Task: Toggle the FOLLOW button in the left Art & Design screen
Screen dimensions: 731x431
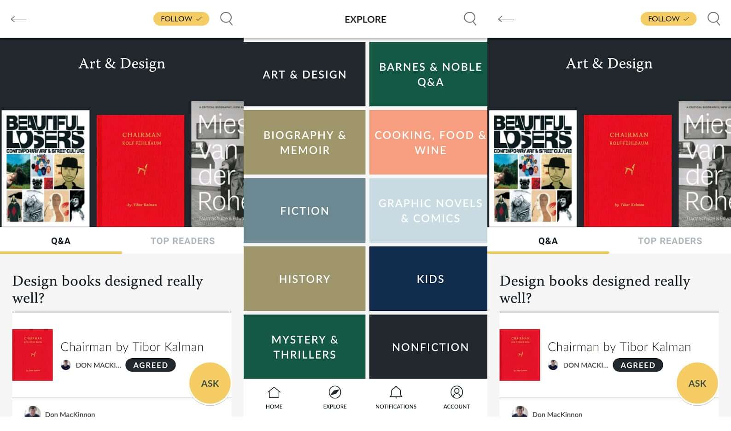Action: point(181,19)
